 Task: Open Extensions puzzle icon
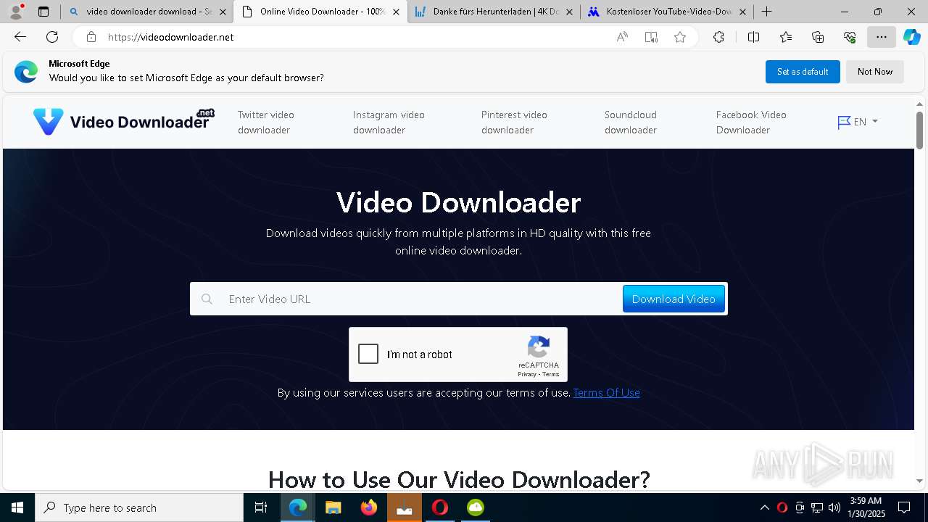point(718,37)
